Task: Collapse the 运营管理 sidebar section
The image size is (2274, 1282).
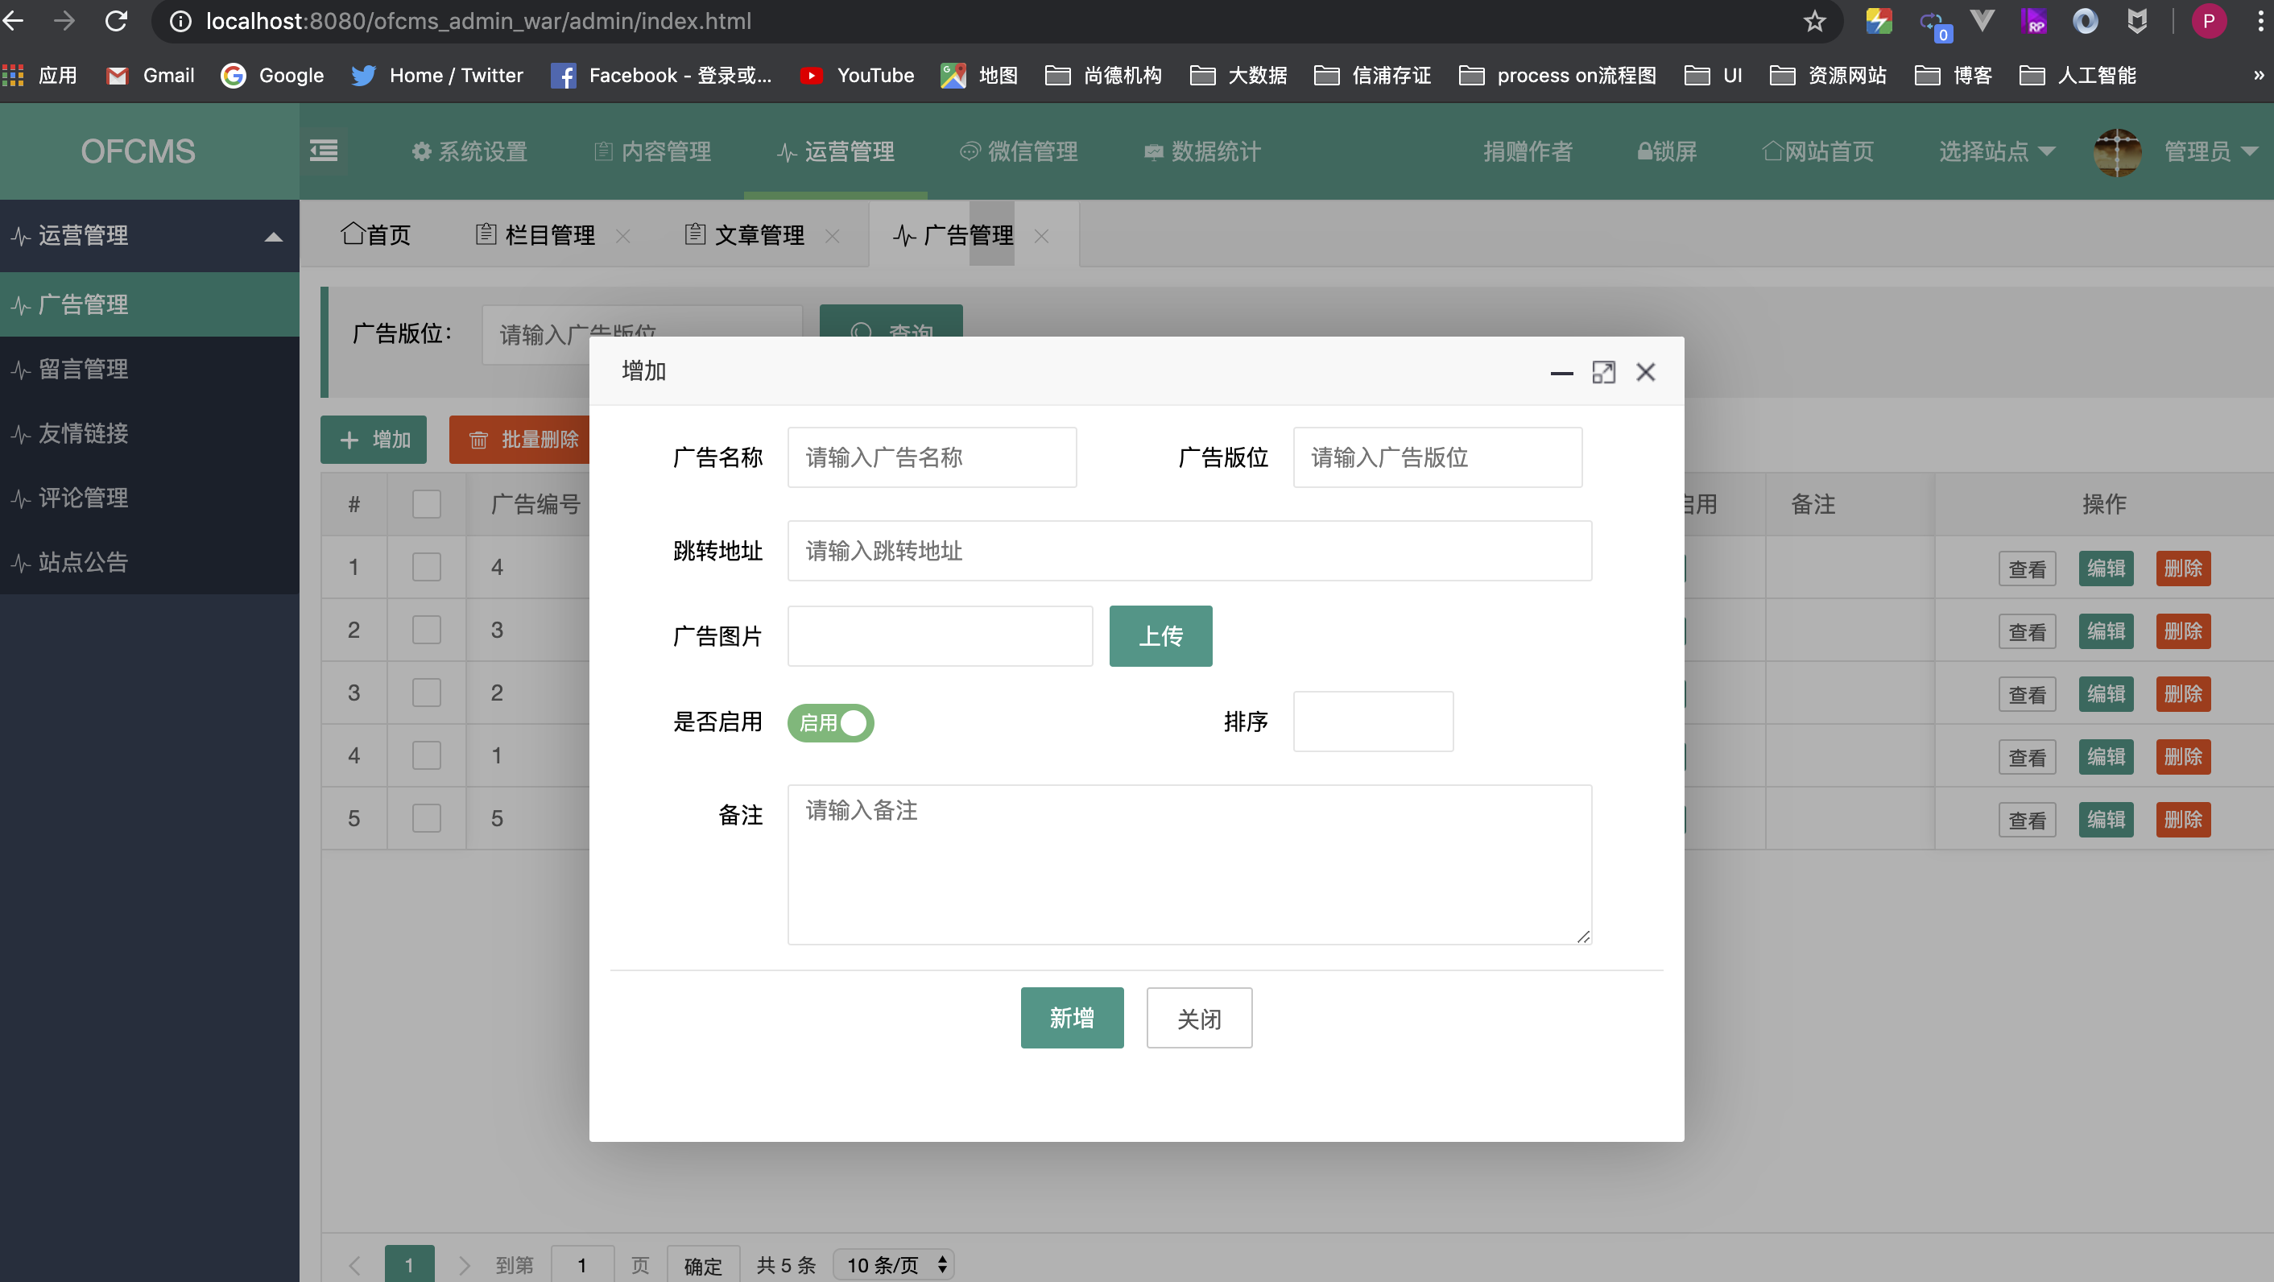Action: point(272,236)
